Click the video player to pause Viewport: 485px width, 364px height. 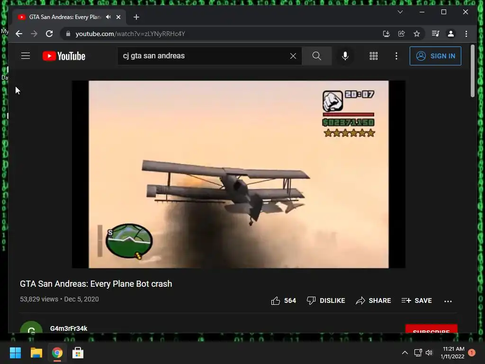click(239, 174)
